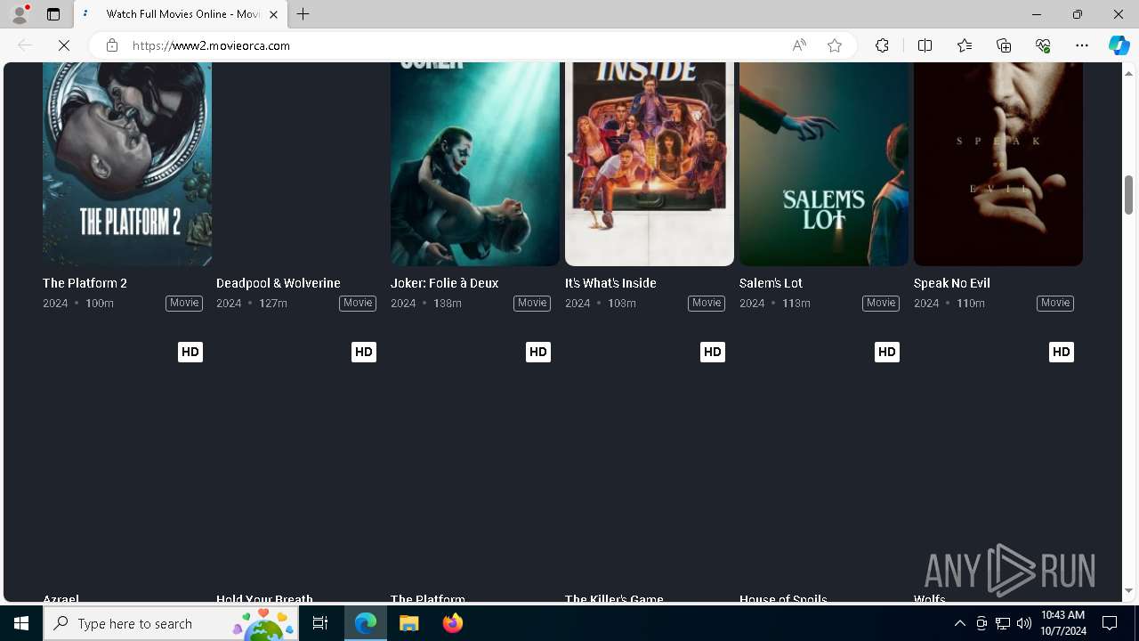The image size is (1139, 641).
Task: Open Microsoft Edge from the taskbar
Action: 366,623
